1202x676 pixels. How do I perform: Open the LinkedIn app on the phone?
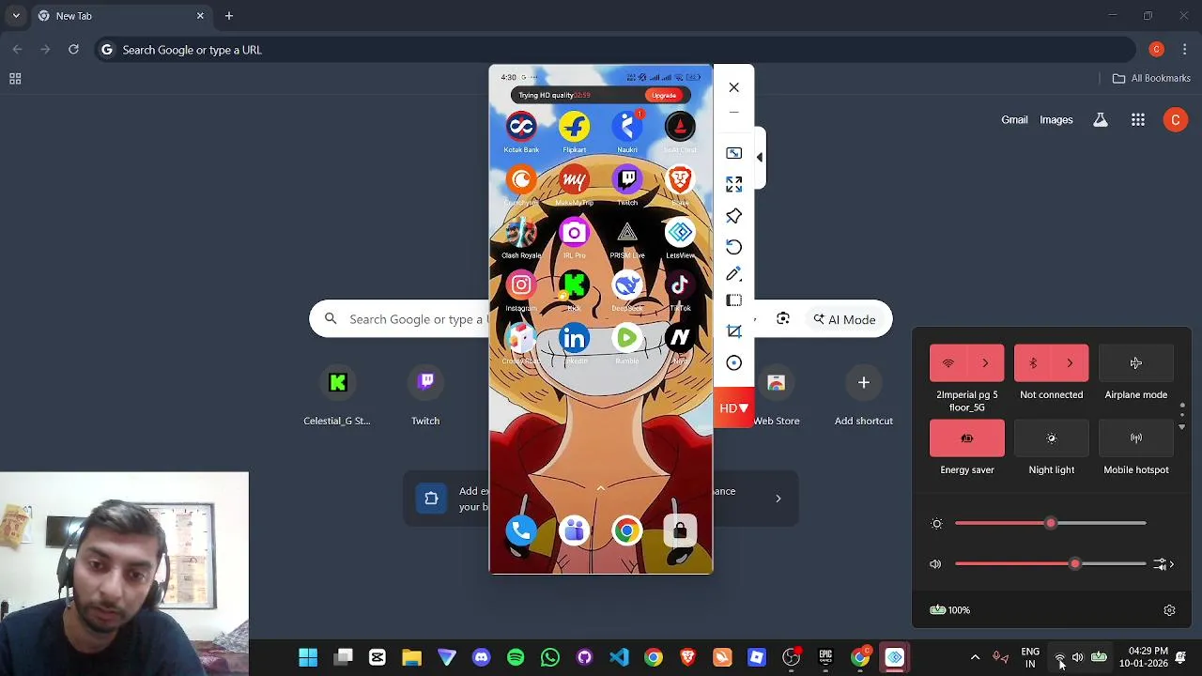point(574,337)
